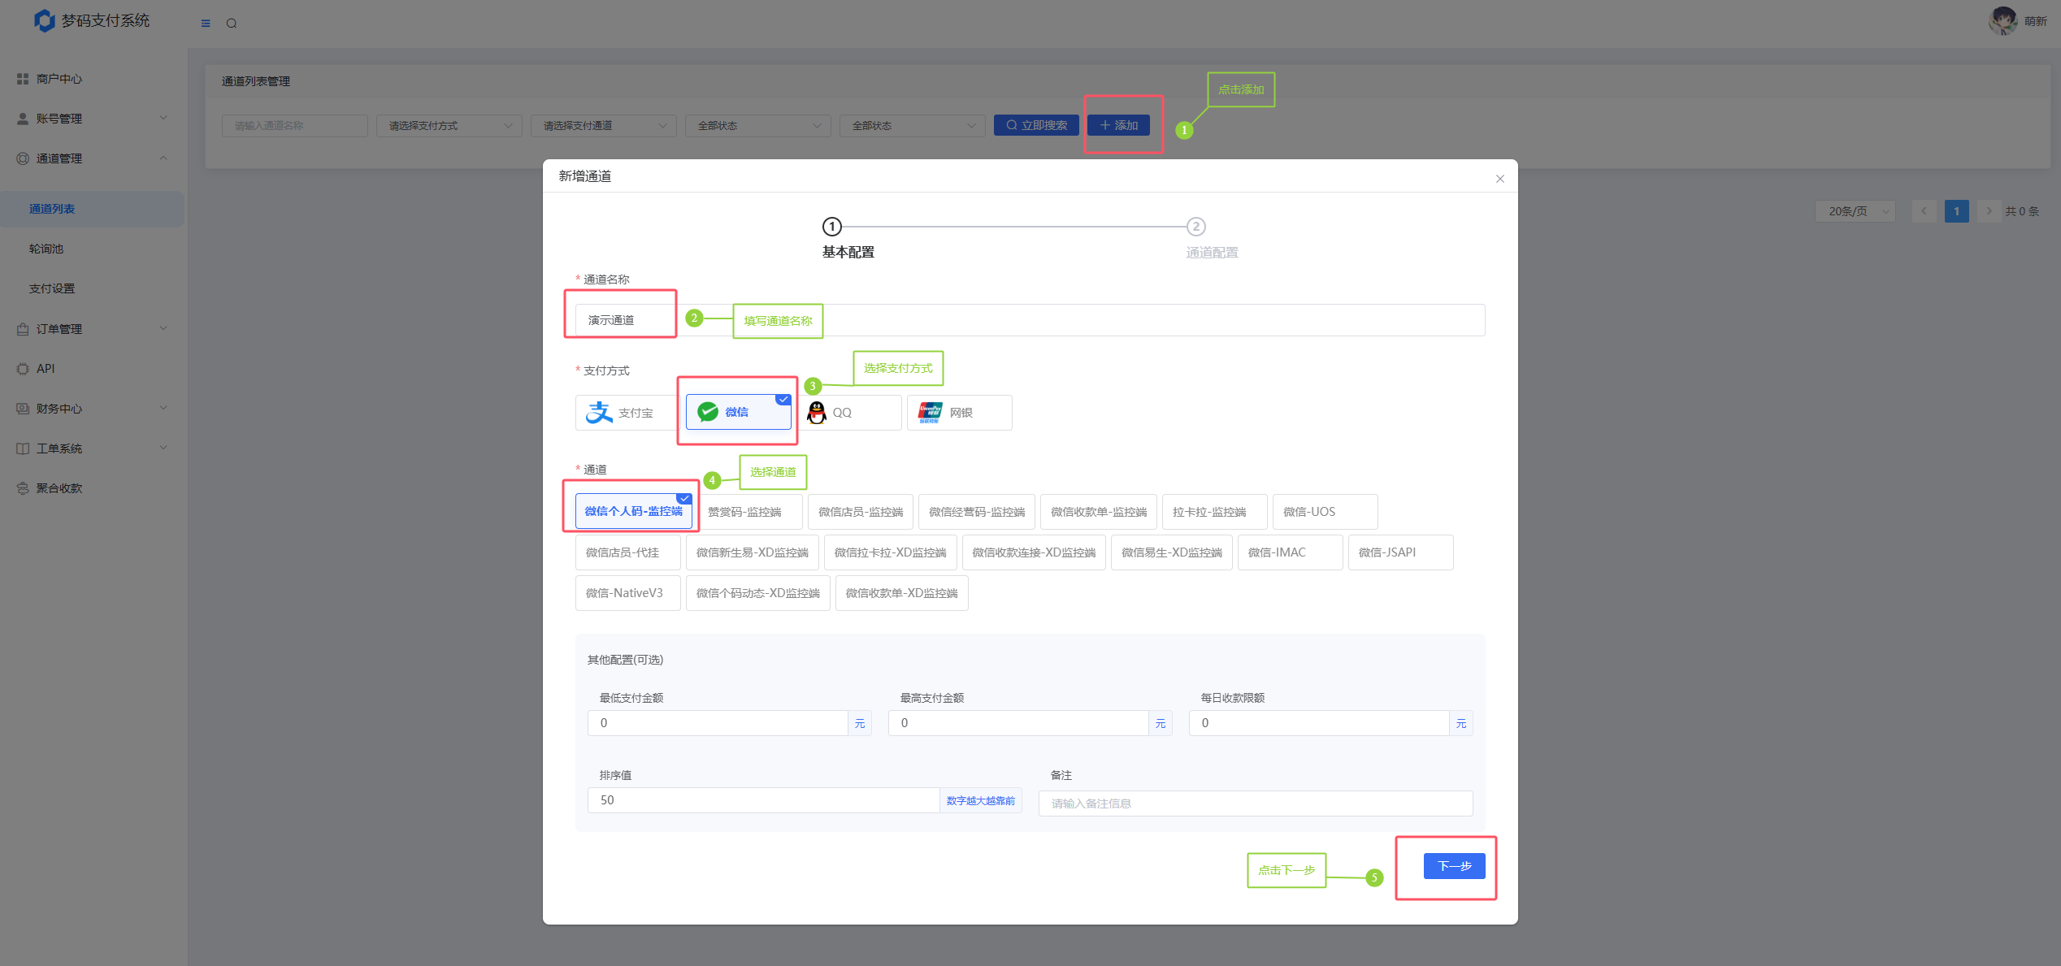Click the 备注 remark input field

pyautogui.click(x=1255, y=804)
